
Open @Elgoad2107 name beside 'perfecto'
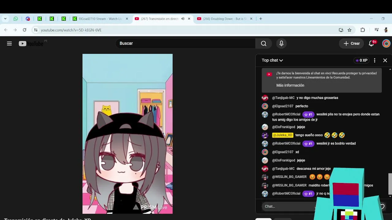(x=283, y=106)
